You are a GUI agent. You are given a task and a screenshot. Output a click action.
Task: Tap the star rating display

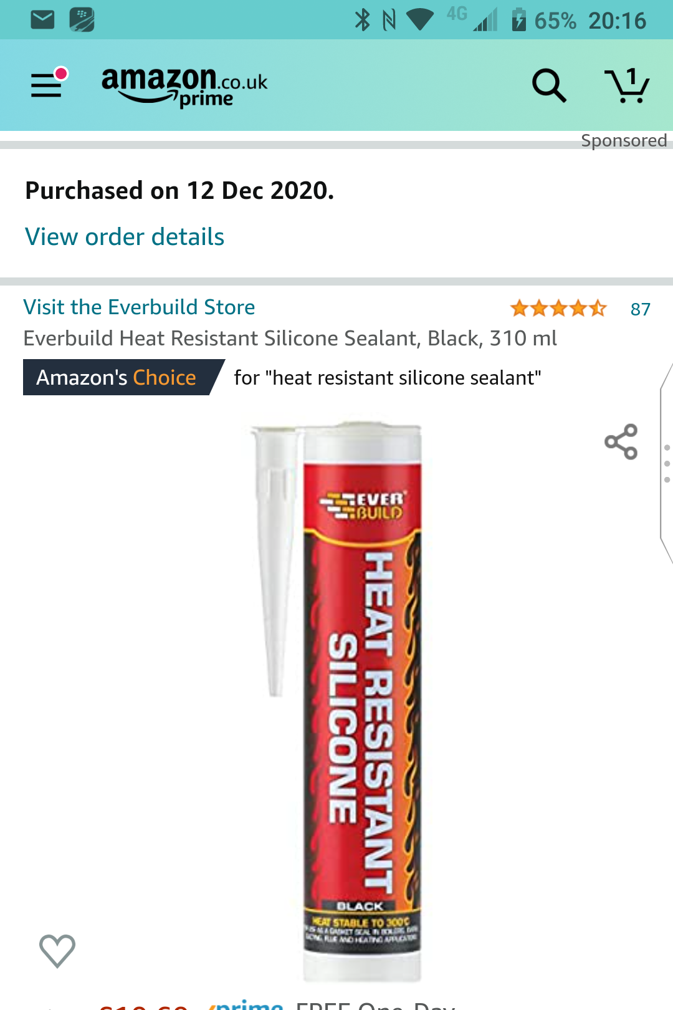pos(558,308)
